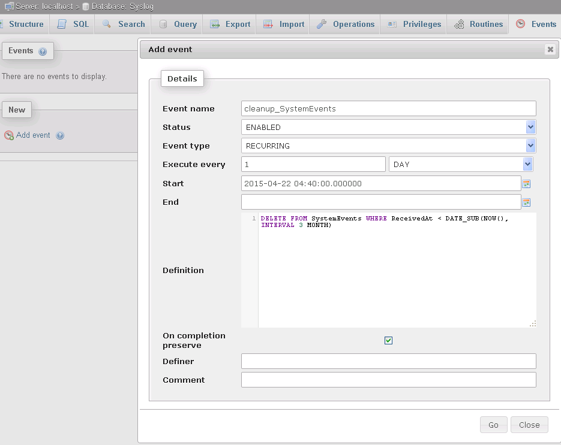This screenshot has height=445, width=561.
Task: Click the Query tab icon
Action: click(x=163, y=24)
